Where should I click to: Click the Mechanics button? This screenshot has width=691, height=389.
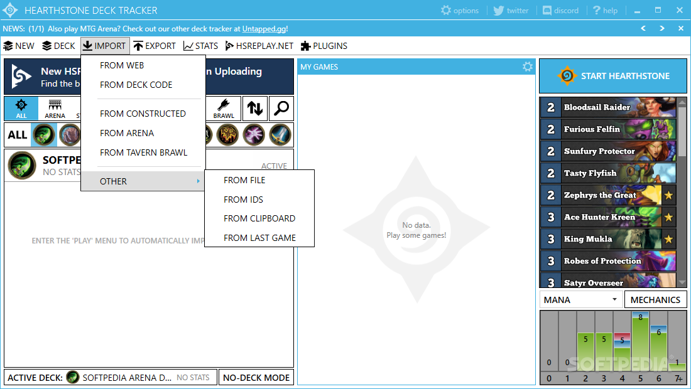coord(655,300)
